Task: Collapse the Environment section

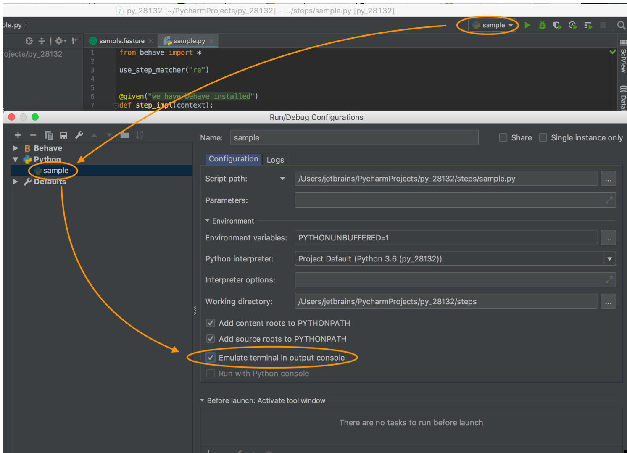Action: [x=207, y=221]
